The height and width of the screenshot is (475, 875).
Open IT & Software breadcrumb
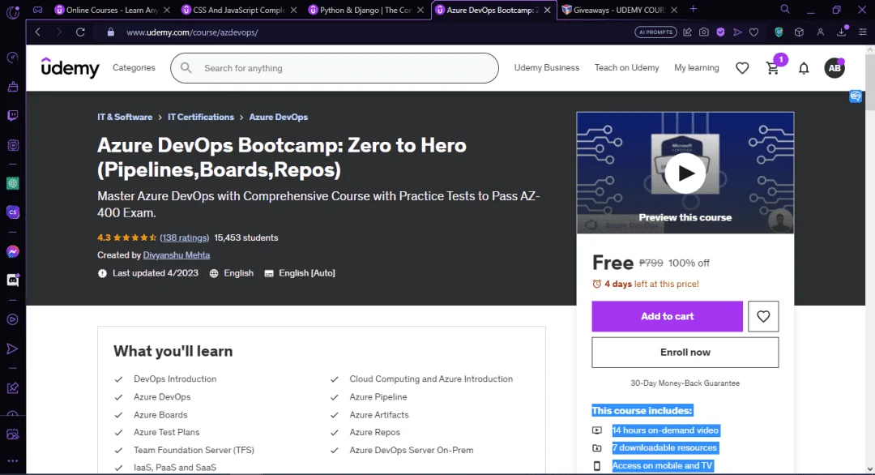[x=125, y=117]
